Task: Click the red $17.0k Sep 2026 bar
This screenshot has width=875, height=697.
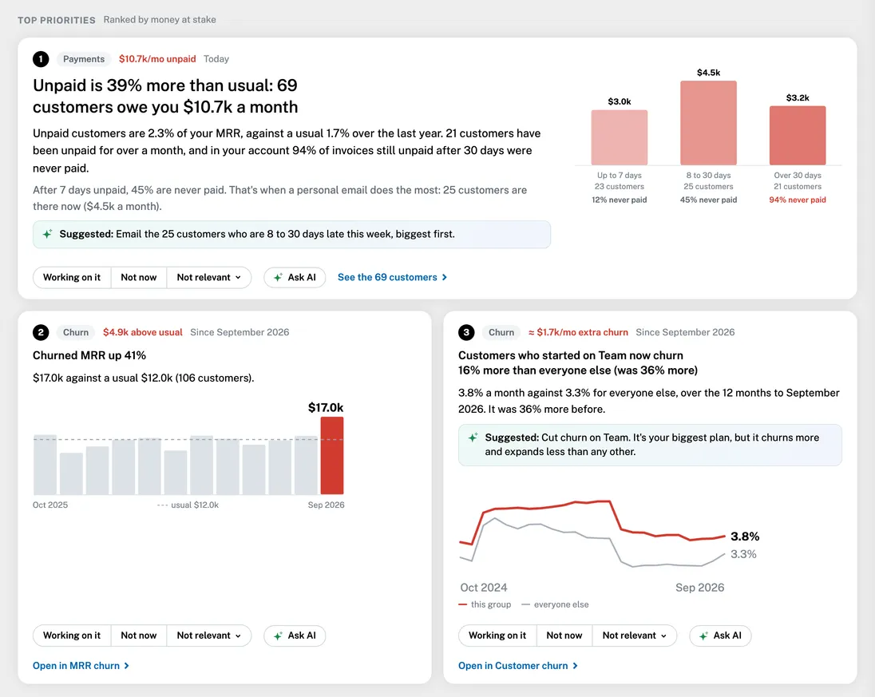Action: (332, 455)
